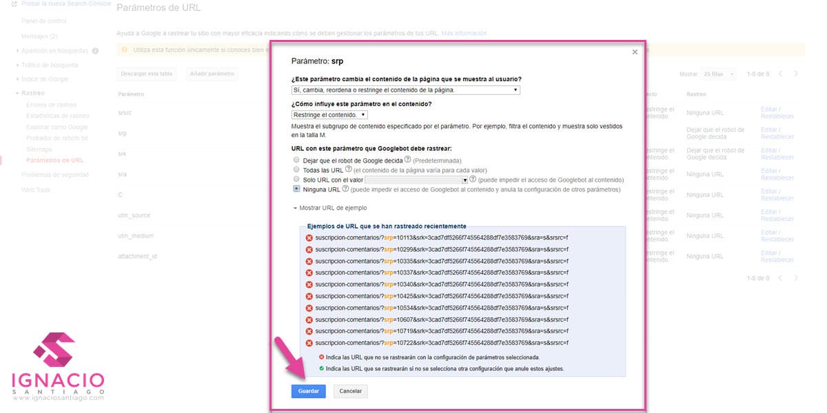827x413 pixels.
Task: Click red blocked icon for srp=10340 URL
Action: pyautogui.click(x=309, y=285)
